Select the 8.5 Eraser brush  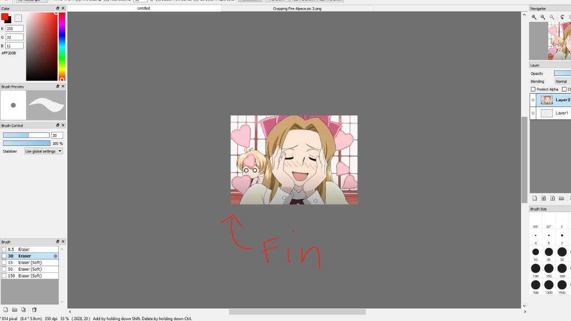click(30, 250)
